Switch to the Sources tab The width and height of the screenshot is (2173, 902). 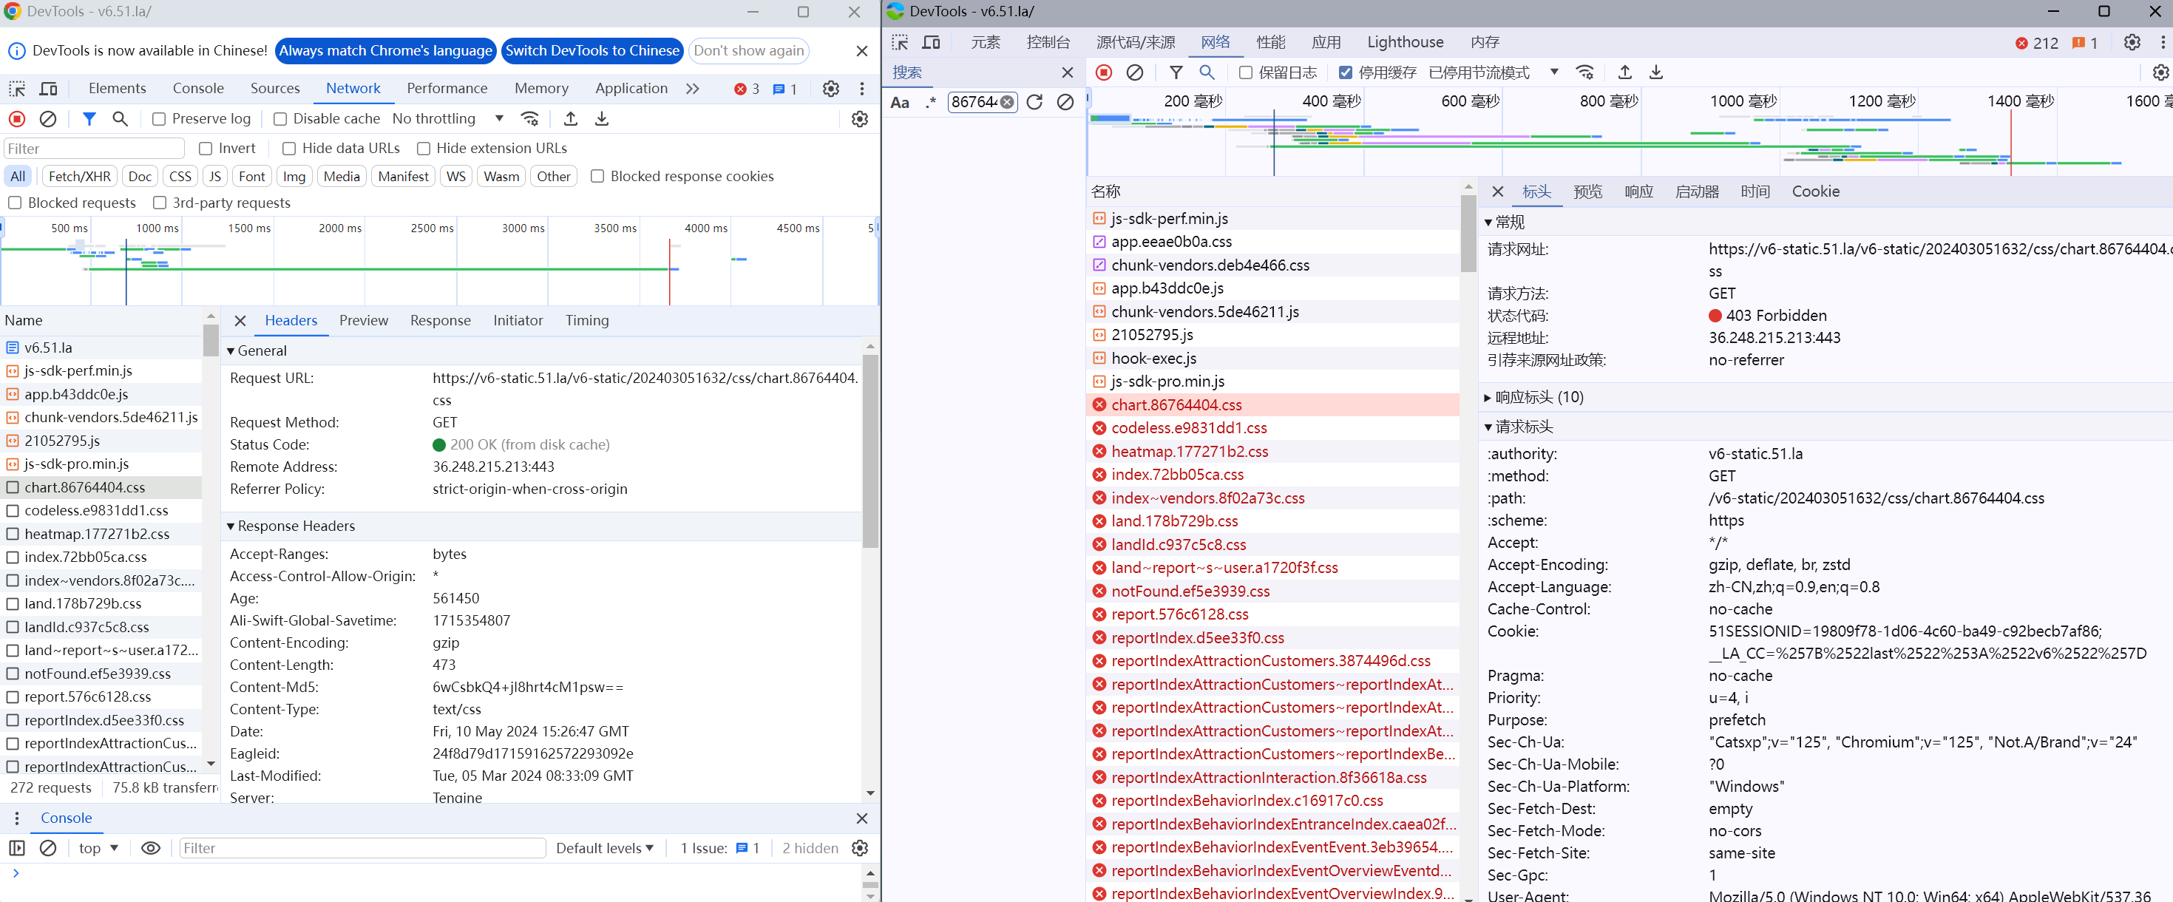(x=275, y=88)
